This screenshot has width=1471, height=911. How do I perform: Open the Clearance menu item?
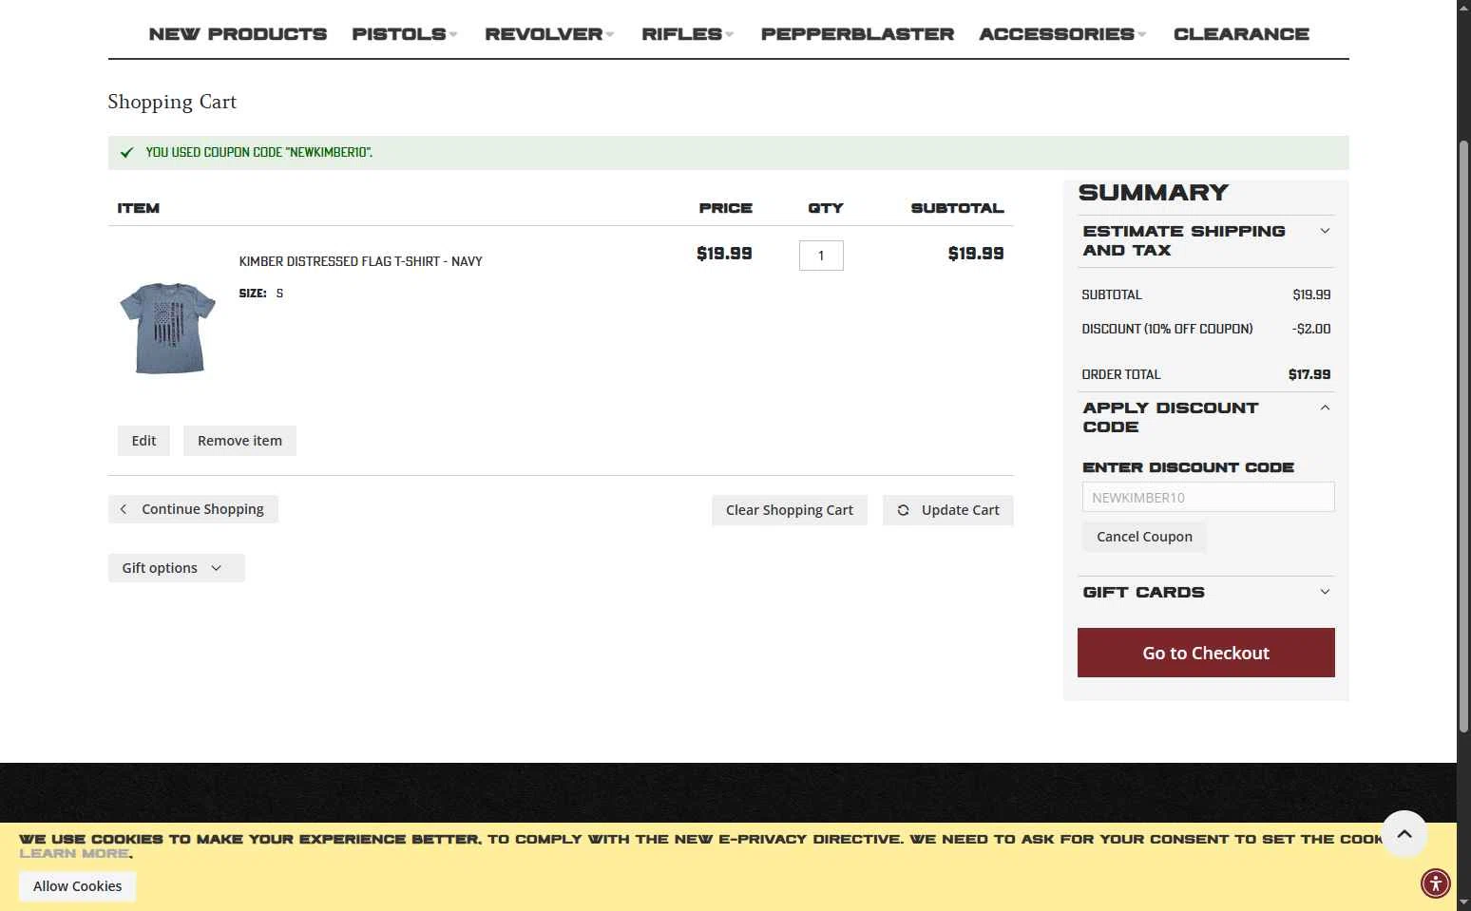tap(1241, 34)
